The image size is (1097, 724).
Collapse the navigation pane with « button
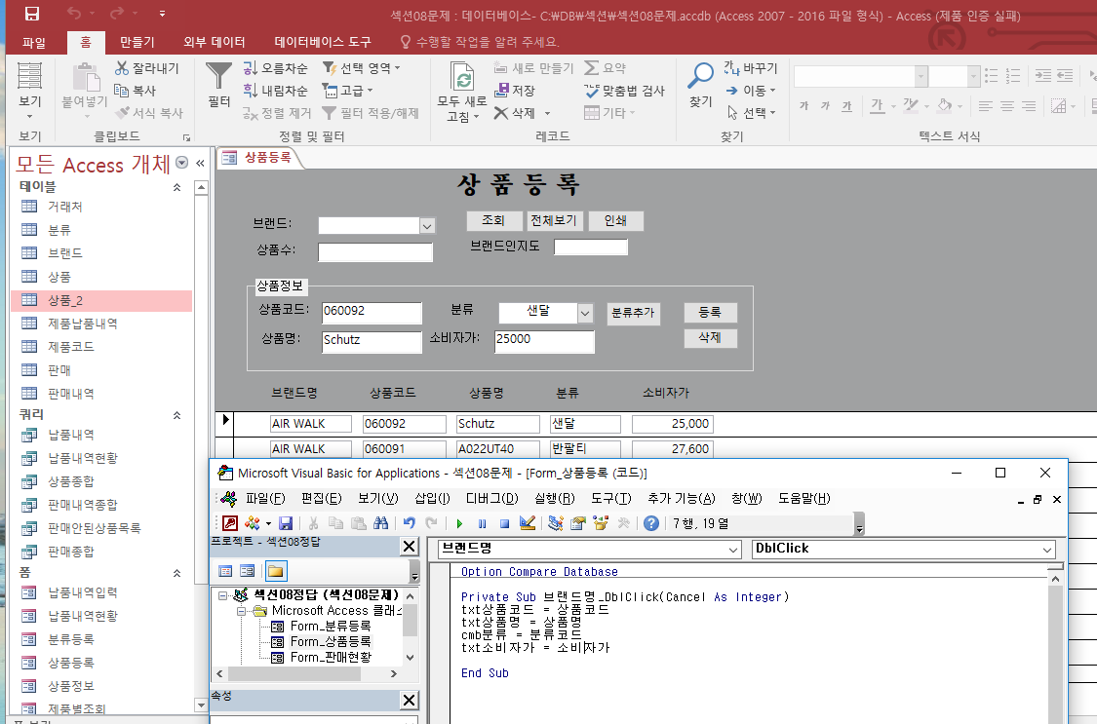[x=200, y=164]
